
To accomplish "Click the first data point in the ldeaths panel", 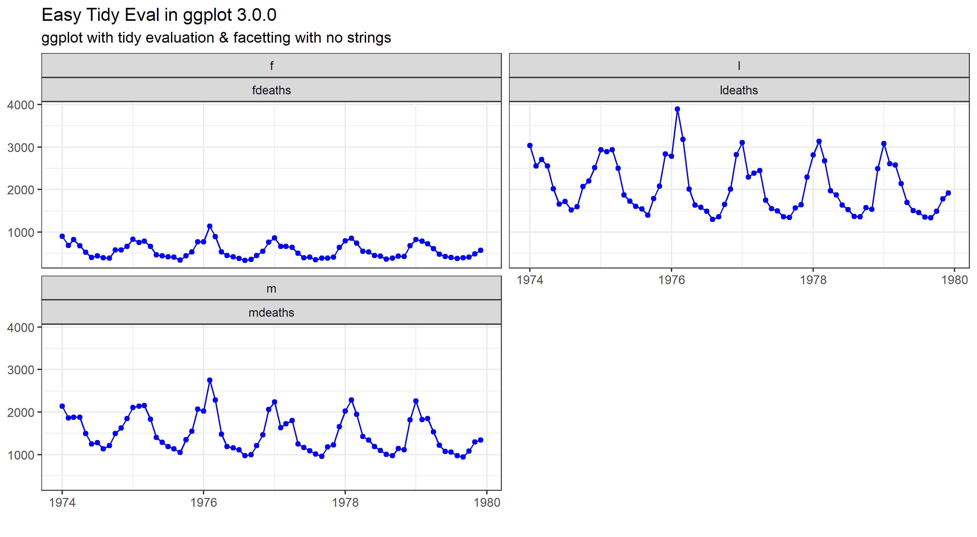I will pyautogui.click(x=530, y=145).
